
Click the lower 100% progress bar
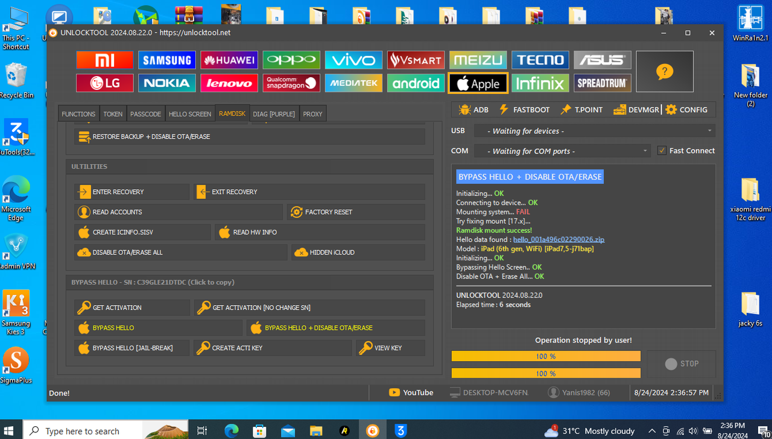click(x=546, y=373)
